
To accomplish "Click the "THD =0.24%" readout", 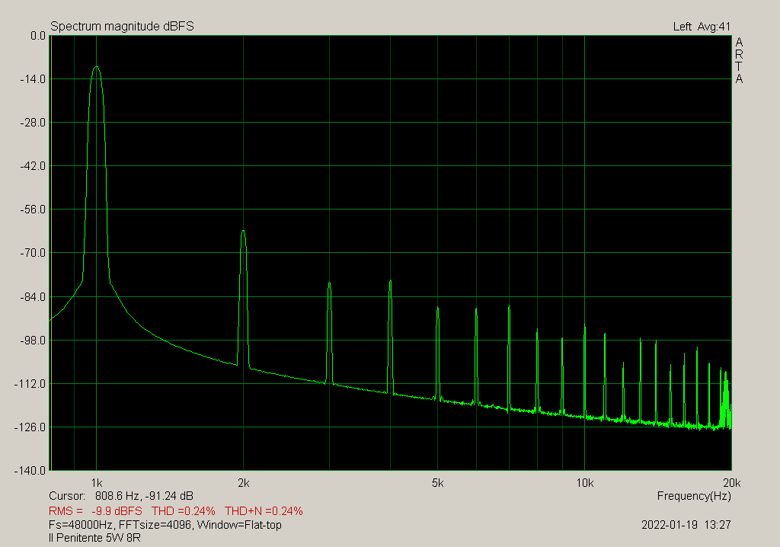I will click(x=184, y=511).
